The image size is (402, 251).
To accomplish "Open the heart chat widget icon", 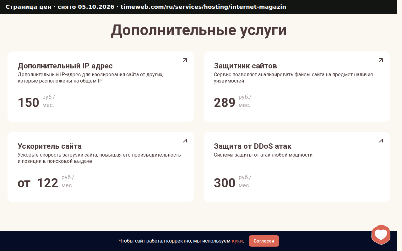I will pos(381,234).
